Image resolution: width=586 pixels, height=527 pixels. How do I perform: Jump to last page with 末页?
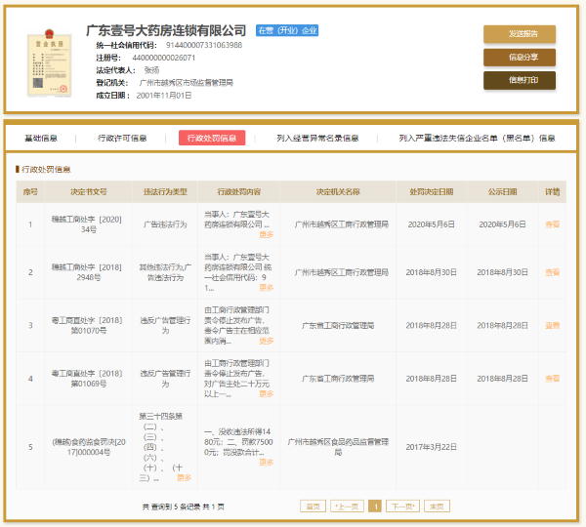tap(437, 507)
